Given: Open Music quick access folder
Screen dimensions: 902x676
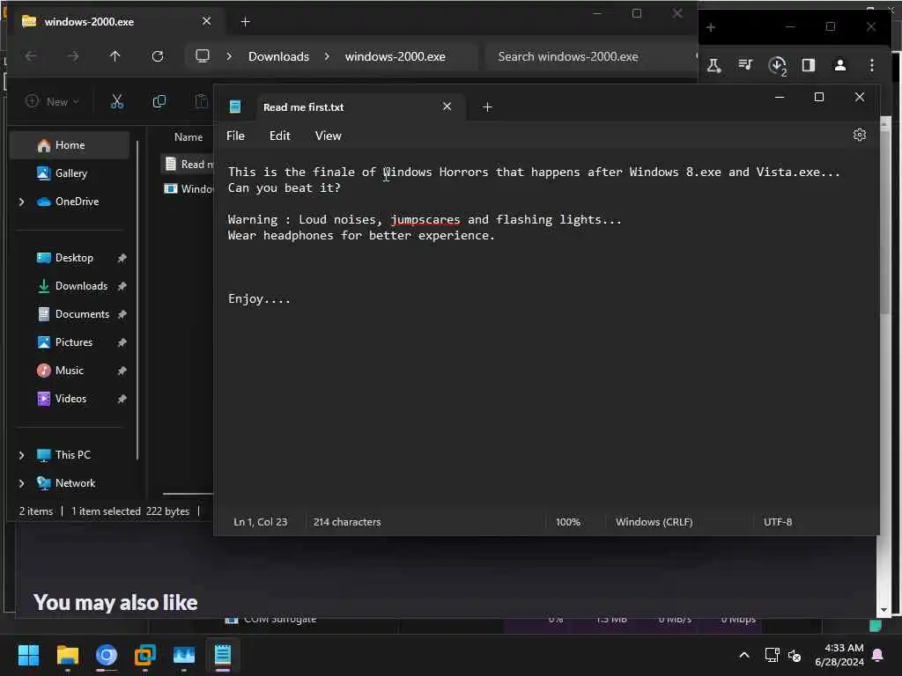Looking at the screenshot, I should pyautogui.click(x=69, y=371).
